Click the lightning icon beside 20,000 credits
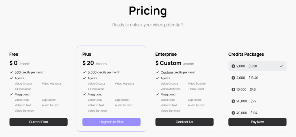This screenshot has height=137, width=296. 233,101
